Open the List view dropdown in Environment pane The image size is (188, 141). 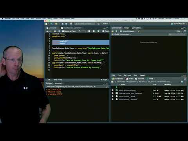(178, 31)
